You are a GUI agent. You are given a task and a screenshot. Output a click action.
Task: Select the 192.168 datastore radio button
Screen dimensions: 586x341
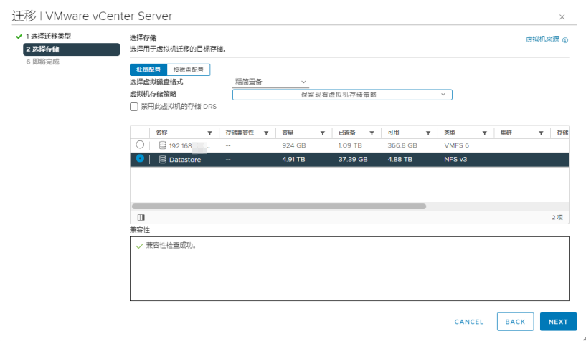140,145
